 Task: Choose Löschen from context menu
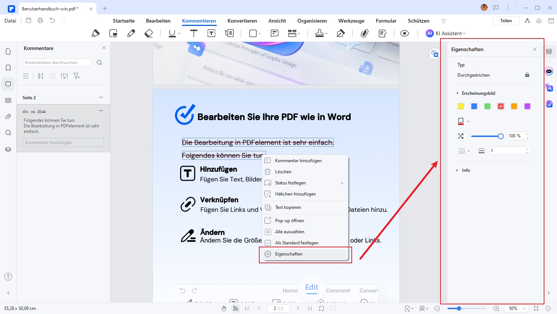[x=305, y=172]
